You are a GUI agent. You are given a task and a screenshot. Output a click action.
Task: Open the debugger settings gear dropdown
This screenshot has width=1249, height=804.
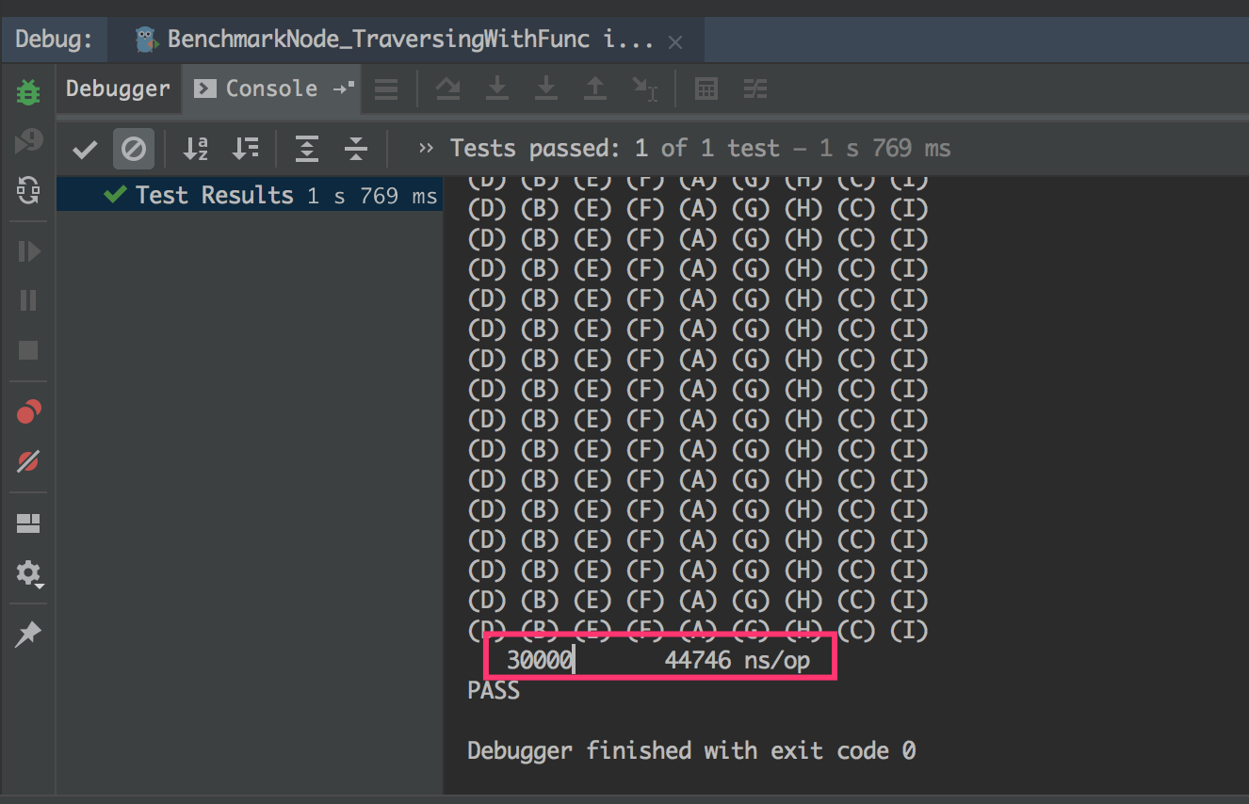29,573
